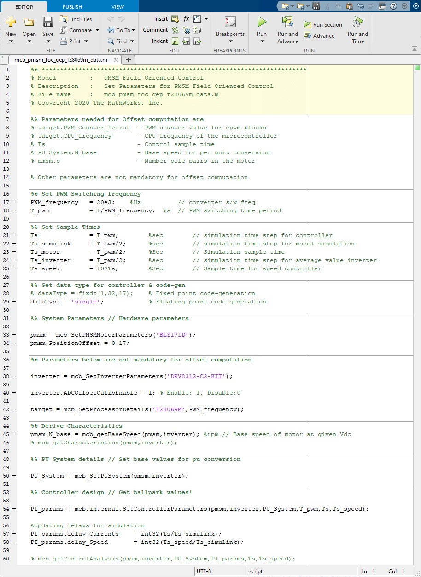This screenshot has height=577, width=421.
Task: Click the Undo arrow in quick access
Action: [361, 6]
